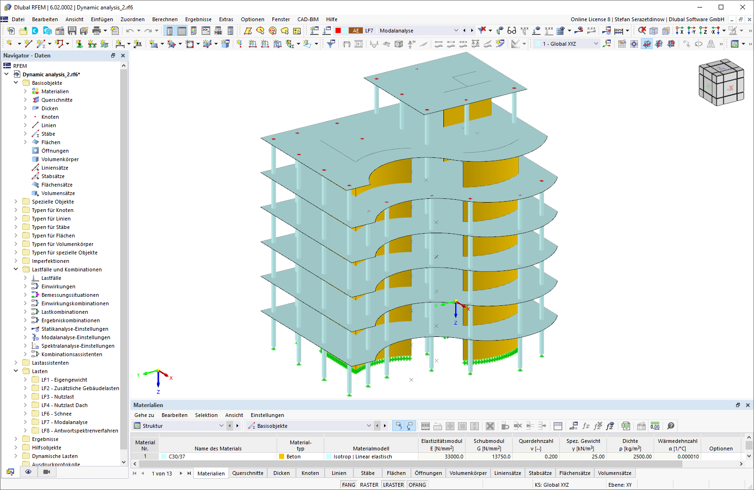Click the help bubble icon in table toolbar
This screenshot has width=754, height=490.
(x=671, y=426)
